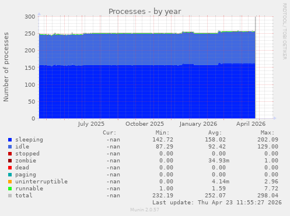Click the runnable max value 7.72
This screenshot has width=290, height=216.
coord(271,189)
